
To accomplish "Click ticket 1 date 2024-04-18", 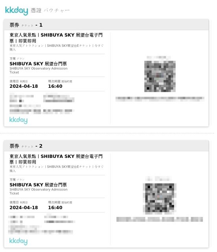I will click(x=24, y=86).
